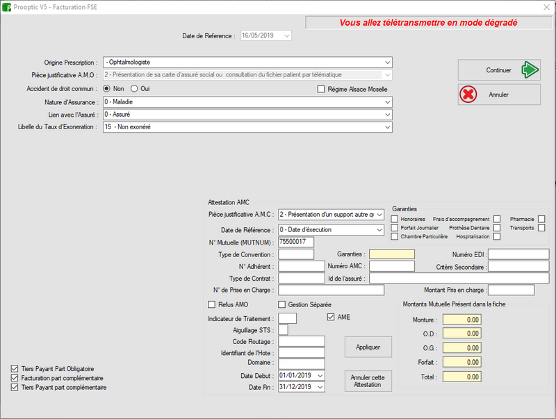Click the Continuer button label
Viewport: 556px width, 419px height.
pyautogui.click(x=498, y=70)
